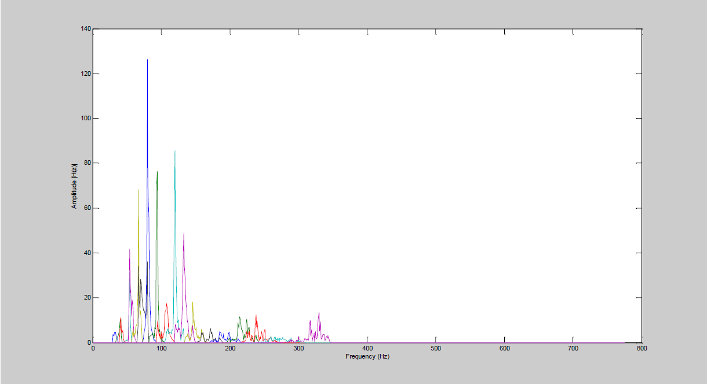Click the cyan peak near 120 Hz
Viewport: 707px width, 384px height.
pyautogui.click(x=174, y=152)
